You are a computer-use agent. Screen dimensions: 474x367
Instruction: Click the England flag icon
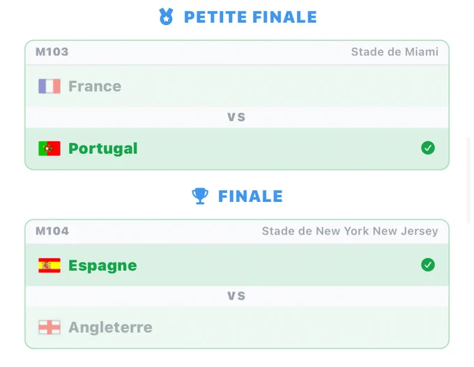[49, 327]
